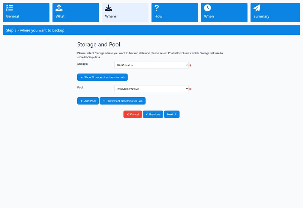
Task: Click the Pool: field label
Action: coord(80,87)
